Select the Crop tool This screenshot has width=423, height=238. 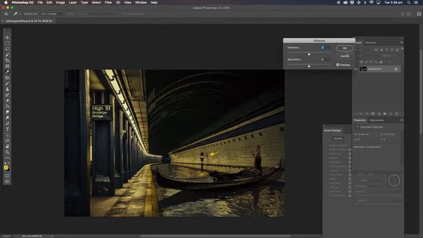(7, 60)
